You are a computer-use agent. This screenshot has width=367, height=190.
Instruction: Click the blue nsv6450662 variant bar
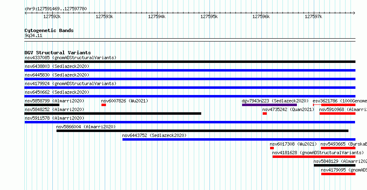[190, 96]
